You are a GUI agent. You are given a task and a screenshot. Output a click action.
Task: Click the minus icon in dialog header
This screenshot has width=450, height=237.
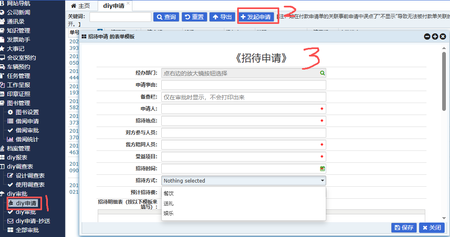pyautogui.click(x=427, y=37)
